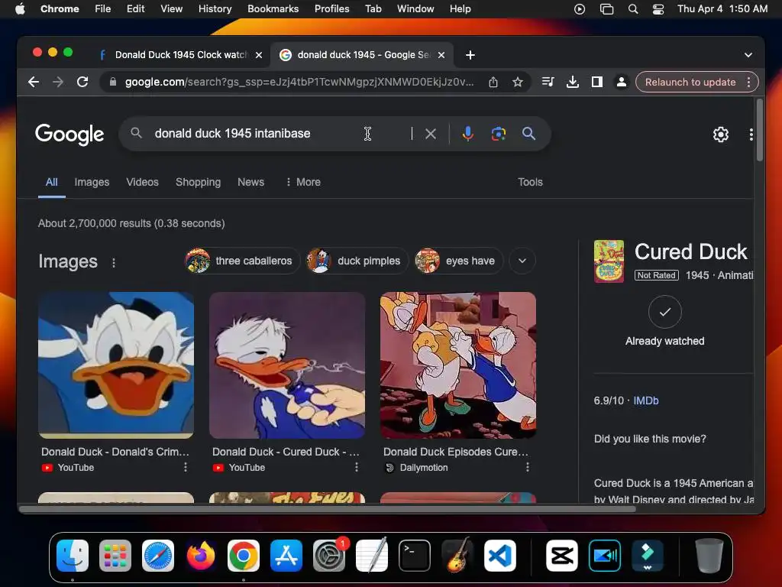
Task: Switch to the Shopping results tab
Action: pos(198,182)
